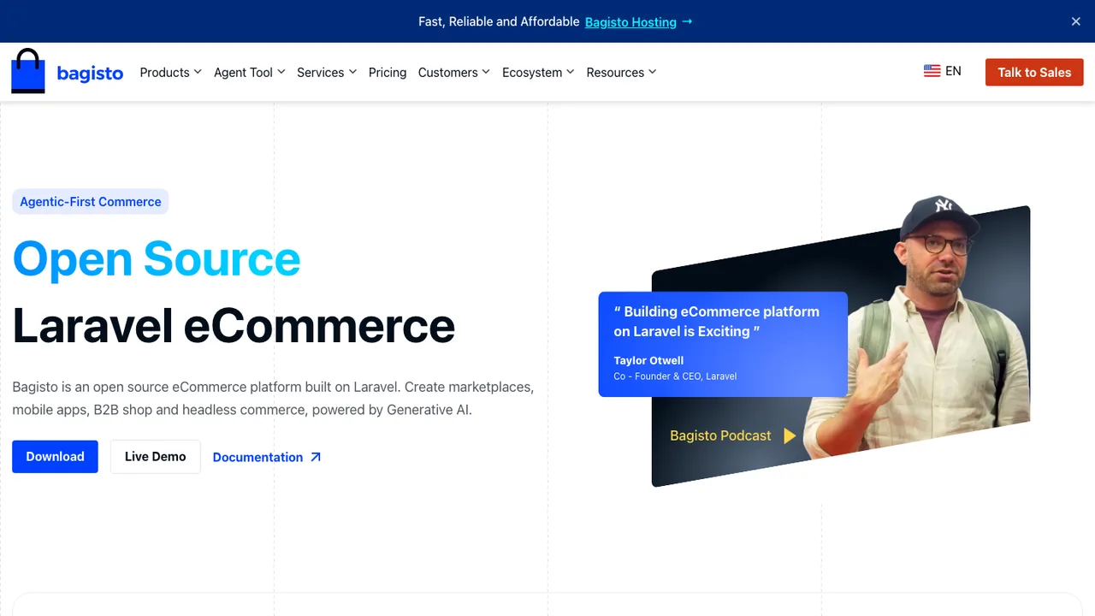Viewport: 1095px width, 616px height.
Task: Expand the Products dropdown chevron
Action: (x=198, y=72)
